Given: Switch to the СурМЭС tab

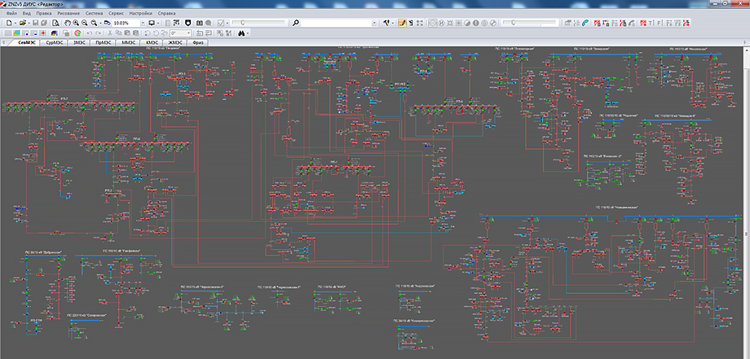Looking at the screenshot, I should [x=53, y=42].
